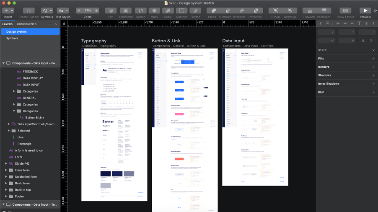Open the Text Styles dropdown
Image resolution: width=378 pixels, height=212 pixels.
63,10
